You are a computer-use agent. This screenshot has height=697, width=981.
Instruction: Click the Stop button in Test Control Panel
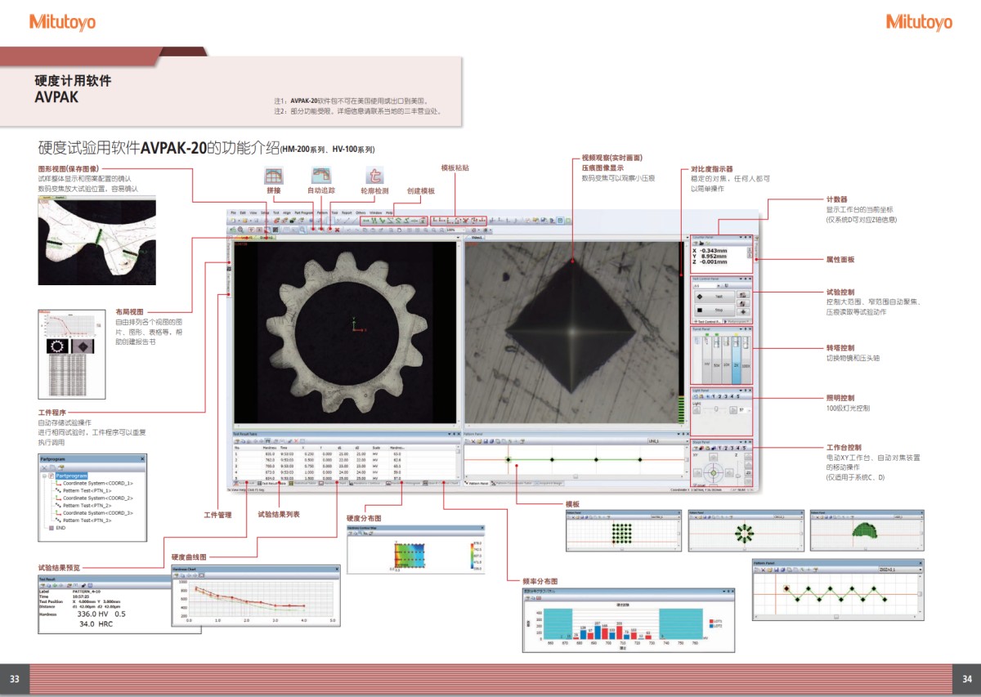714,311
